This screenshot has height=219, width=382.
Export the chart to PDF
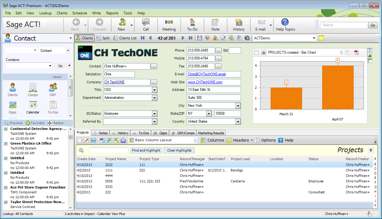point(356,52)
